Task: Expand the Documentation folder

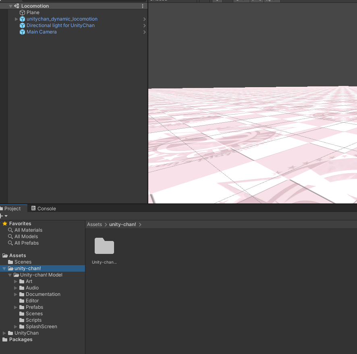Action: tap(15, 294)
